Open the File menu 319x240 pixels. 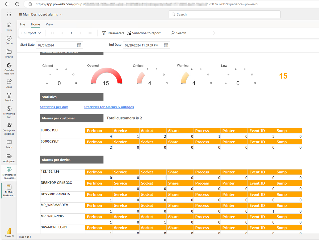click(23, 24)
